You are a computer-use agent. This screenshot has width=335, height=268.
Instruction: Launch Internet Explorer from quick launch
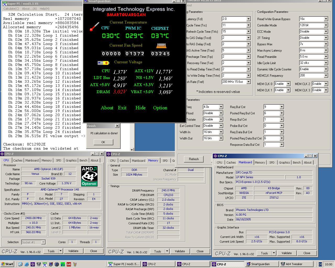coord(27,264)
